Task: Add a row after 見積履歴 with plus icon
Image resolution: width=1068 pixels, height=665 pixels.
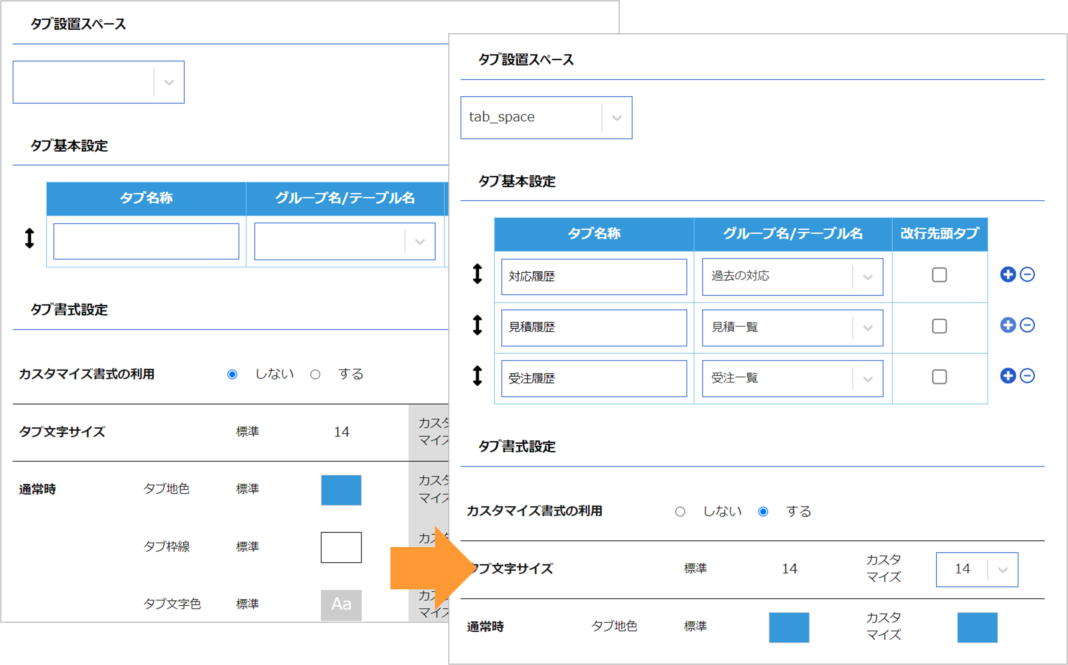Action: [1007, 326]
